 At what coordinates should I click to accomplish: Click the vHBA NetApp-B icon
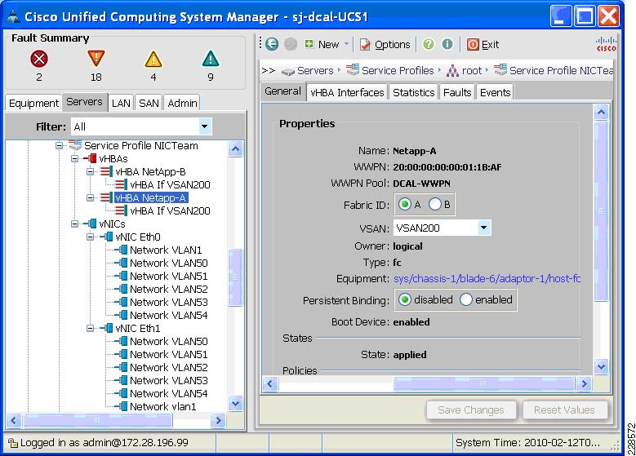click(106, 171)
